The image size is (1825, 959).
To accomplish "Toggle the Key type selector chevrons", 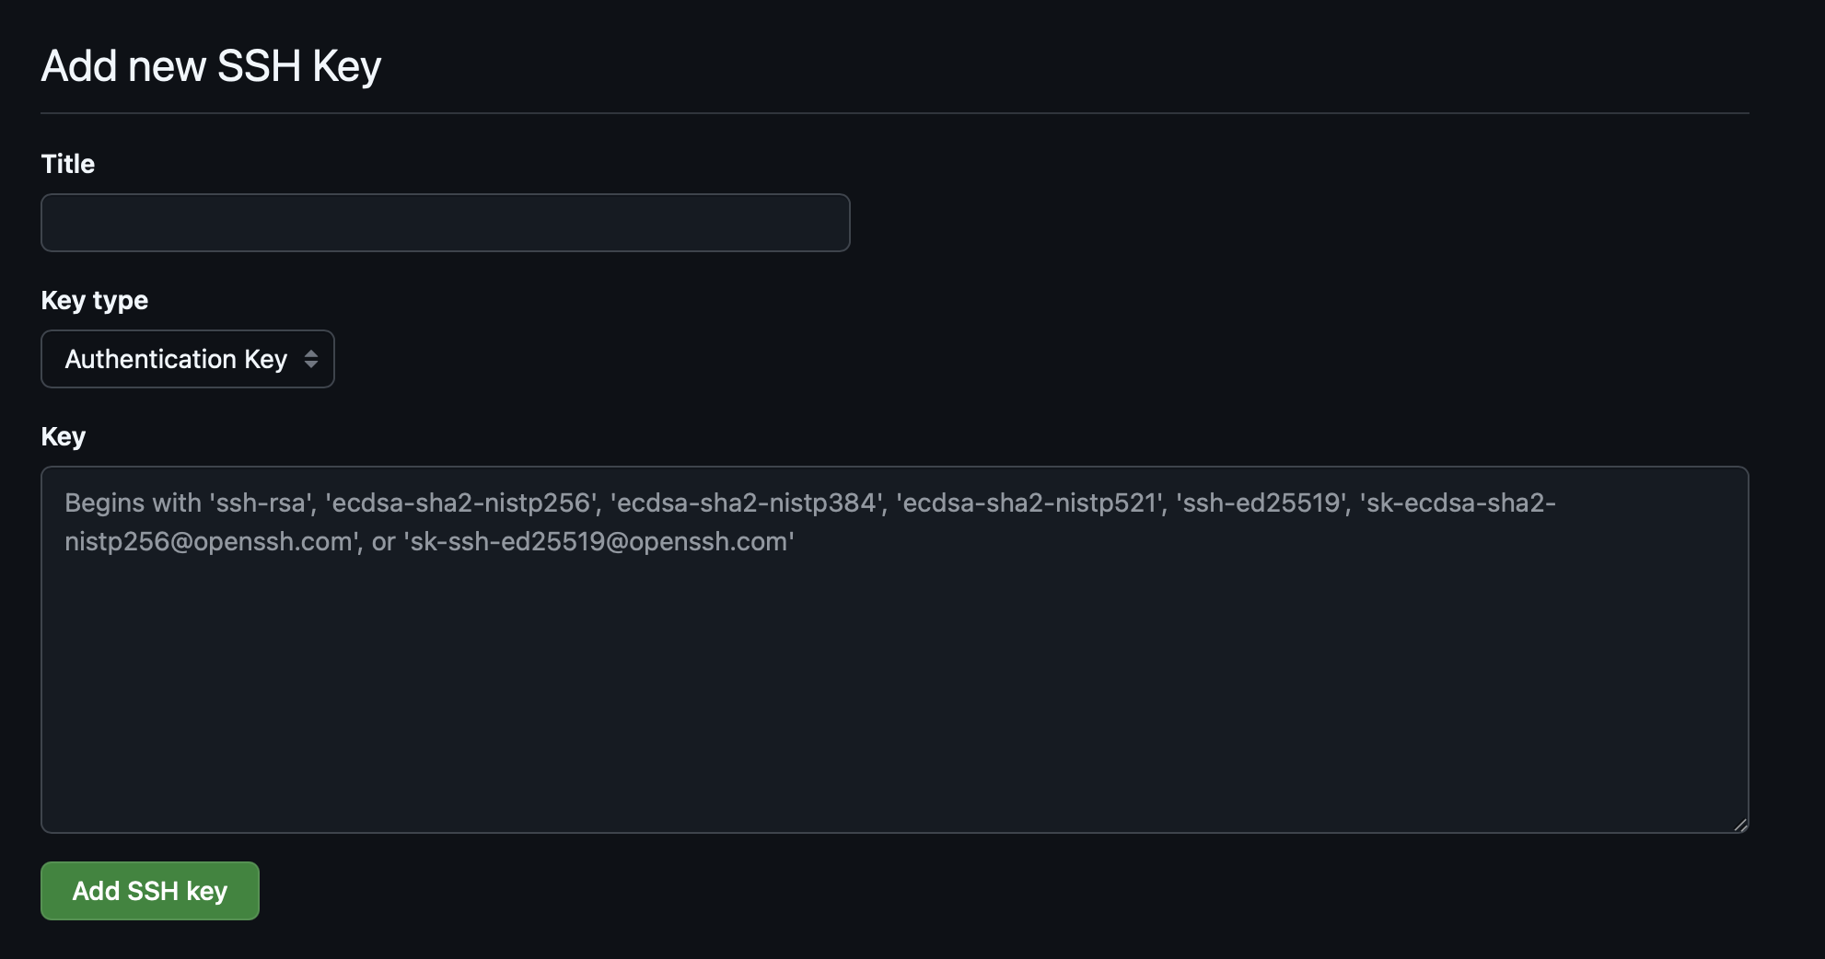I will tap(311, 359).
